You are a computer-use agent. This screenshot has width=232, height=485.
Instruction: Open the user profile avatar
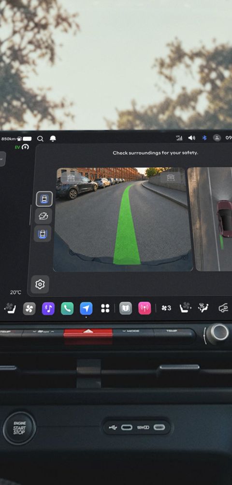[x=217, y=138]
